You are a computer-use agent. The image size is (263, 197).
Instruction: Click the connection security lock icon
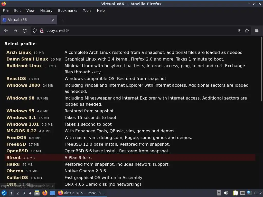tap(42, 31)
